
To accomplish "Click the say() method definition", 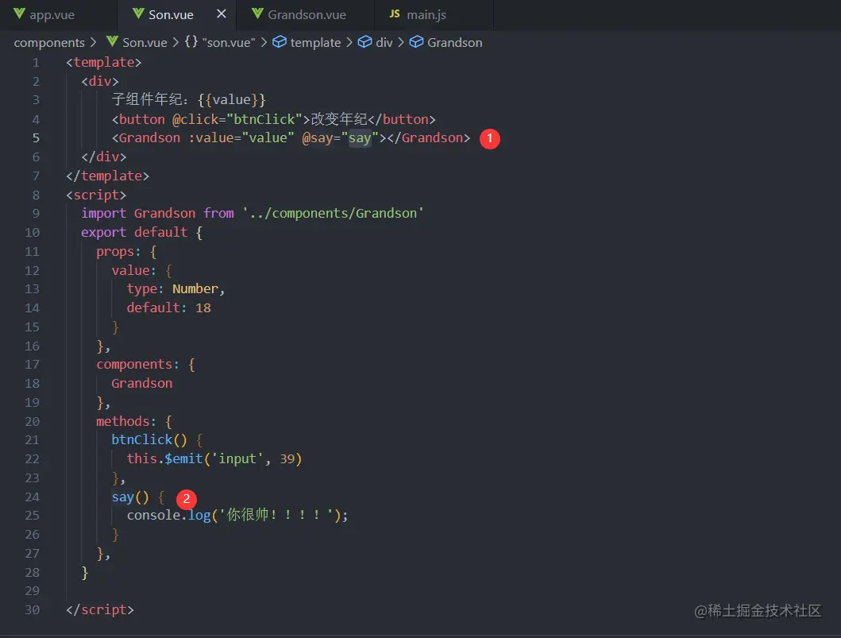I will [129, 497].
